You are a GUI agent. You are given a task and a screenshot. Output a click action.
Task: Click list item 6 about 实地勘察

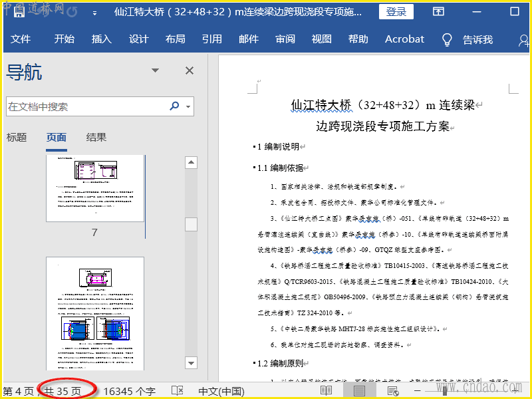(x=338, y=344)
